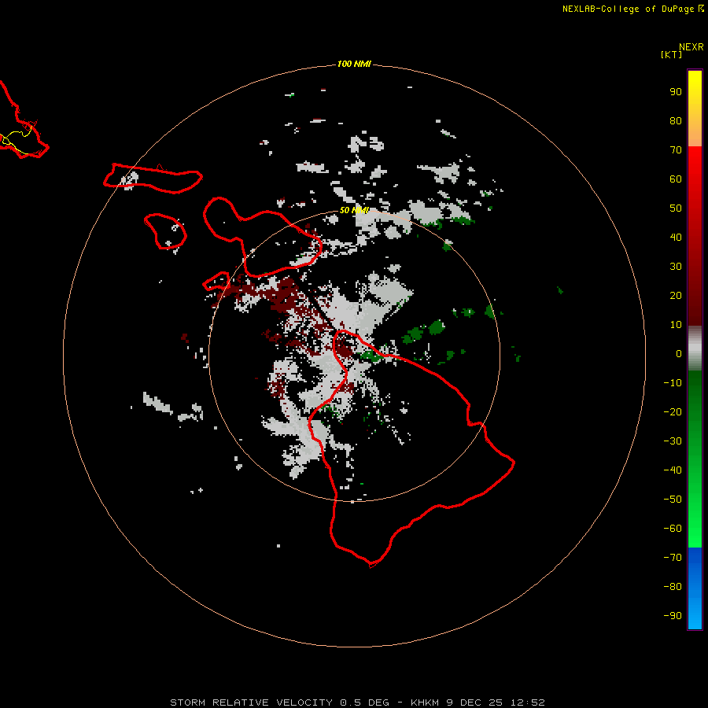This screenshot has width=708, height=708.
Task: Click the NEXR label above color scale
Action: point(691,47)
